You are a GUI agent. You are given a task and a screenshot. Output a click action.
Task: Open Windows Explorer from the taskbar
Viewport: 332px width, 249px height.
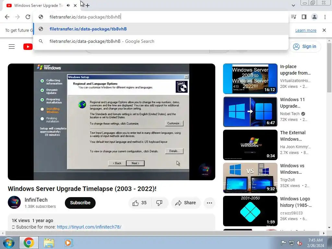click(49, 243)
